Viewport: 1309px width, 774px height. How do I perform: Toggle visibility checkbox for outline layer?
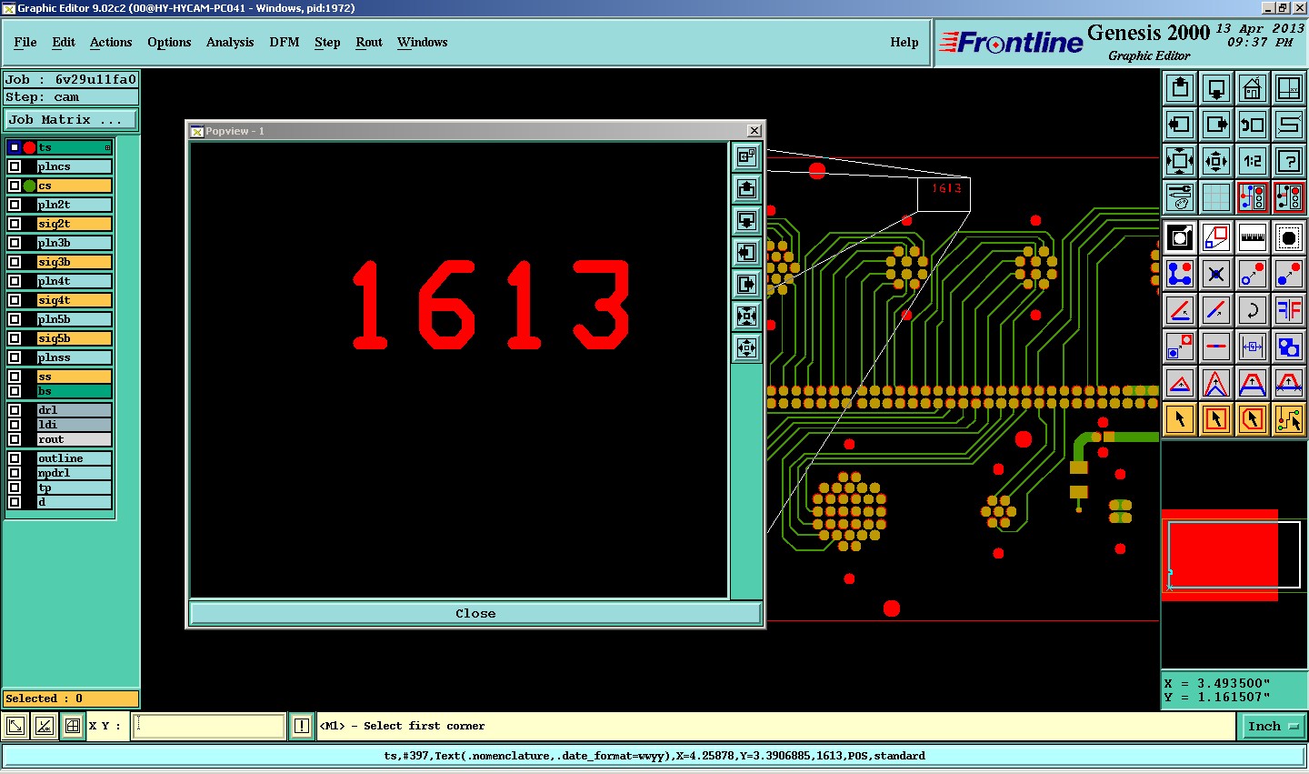point(15,458)
